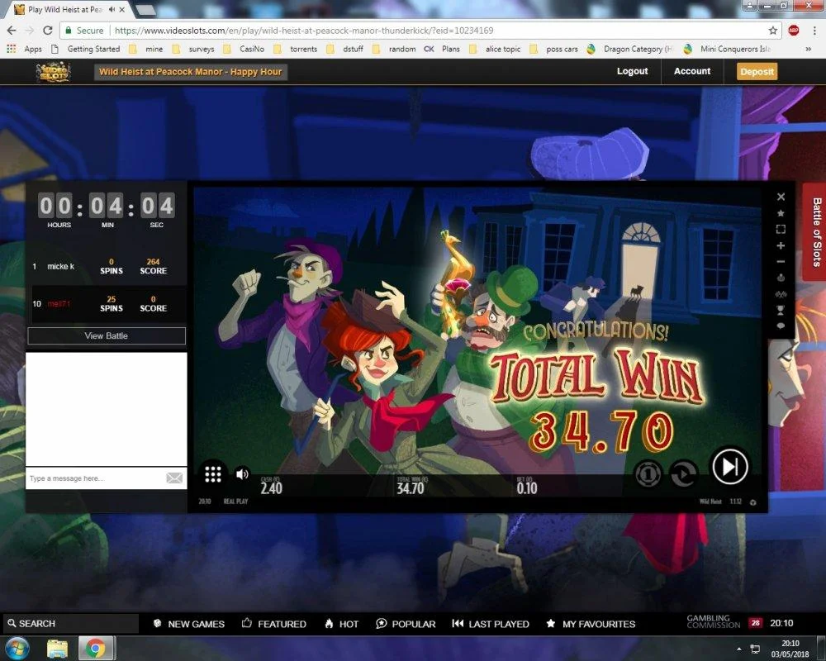Open the new tab button
Image resolution: width=826 pixels, height=661 pixels.
tap(145, 9)
